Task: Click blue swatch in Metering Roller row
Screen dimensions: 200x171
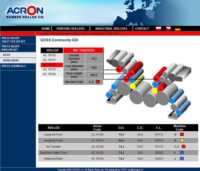Action: click(182, 158)
